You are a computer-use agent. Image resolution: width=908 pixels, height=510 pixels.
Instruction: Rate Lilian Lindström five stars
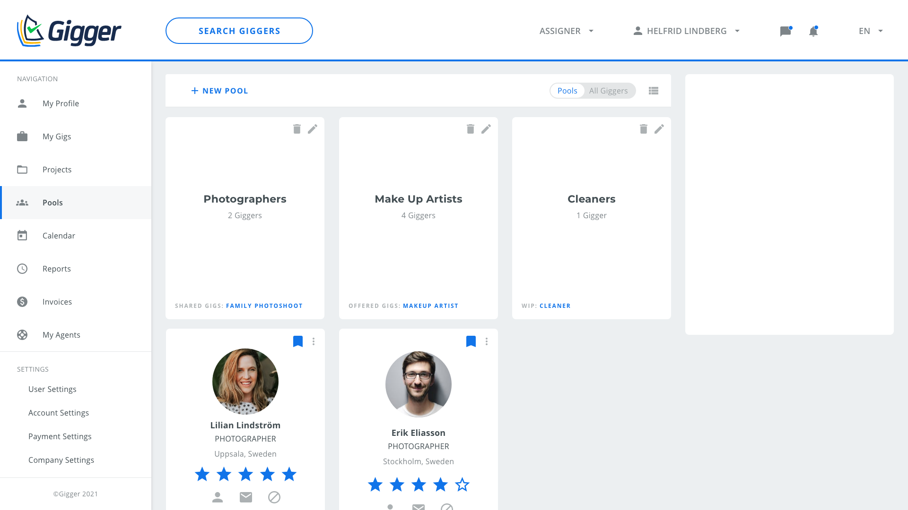pos(289,474)
